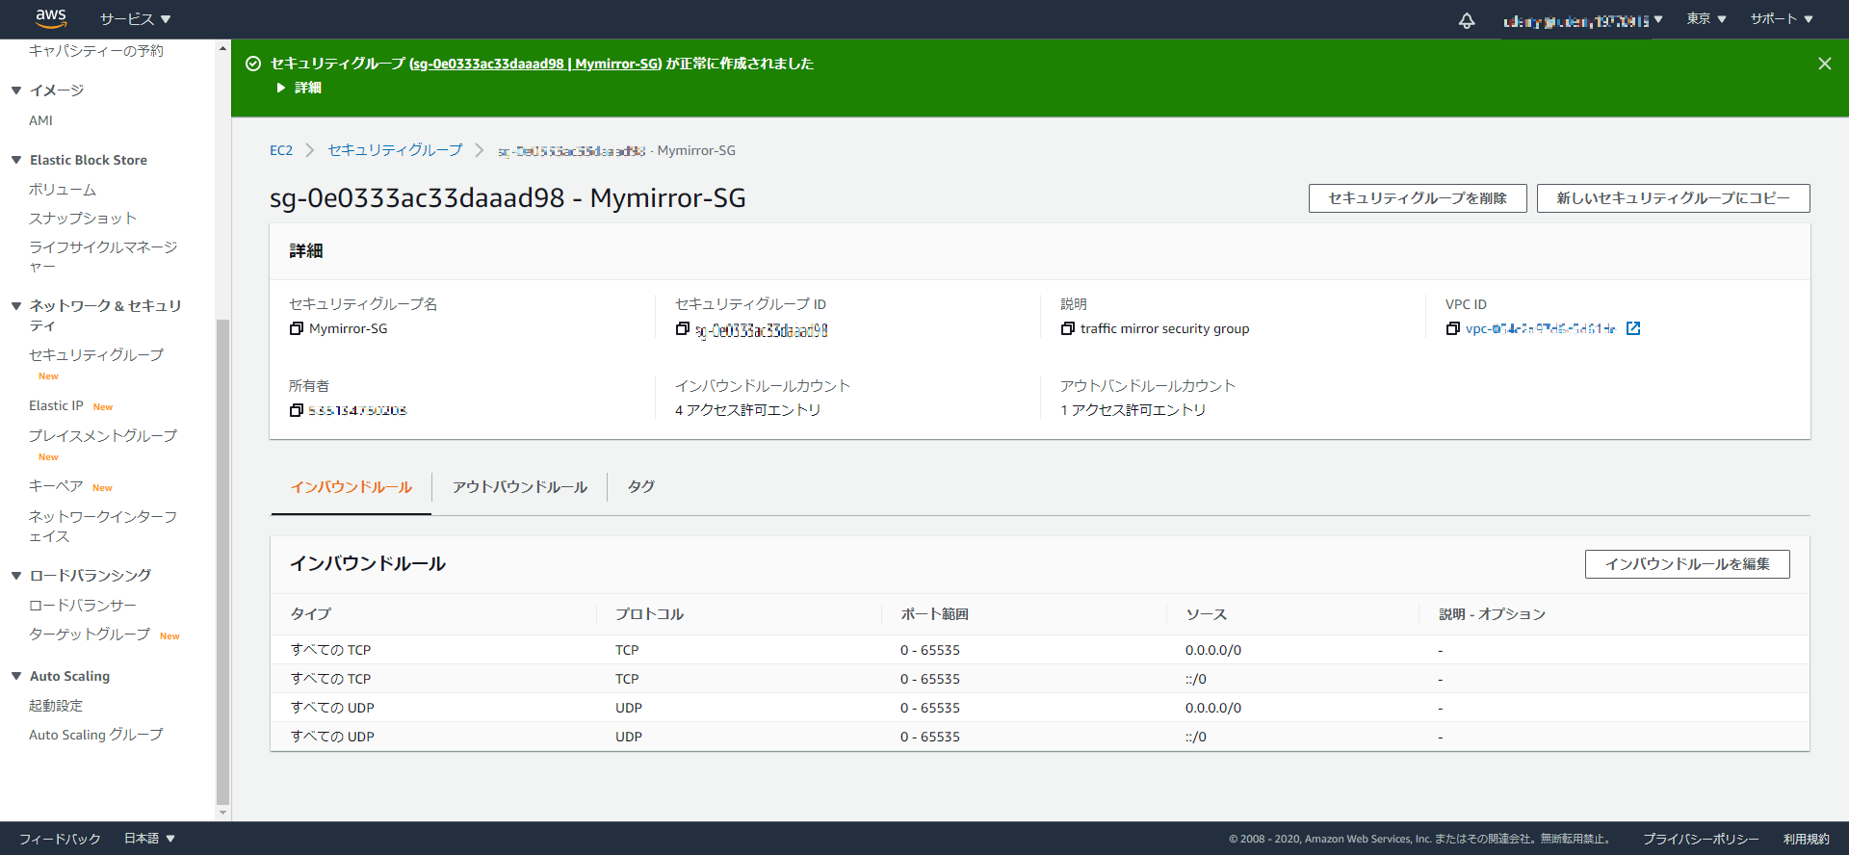1849x855 pixels.
Task: Copy the security group ID value
Action: (683, 328)
